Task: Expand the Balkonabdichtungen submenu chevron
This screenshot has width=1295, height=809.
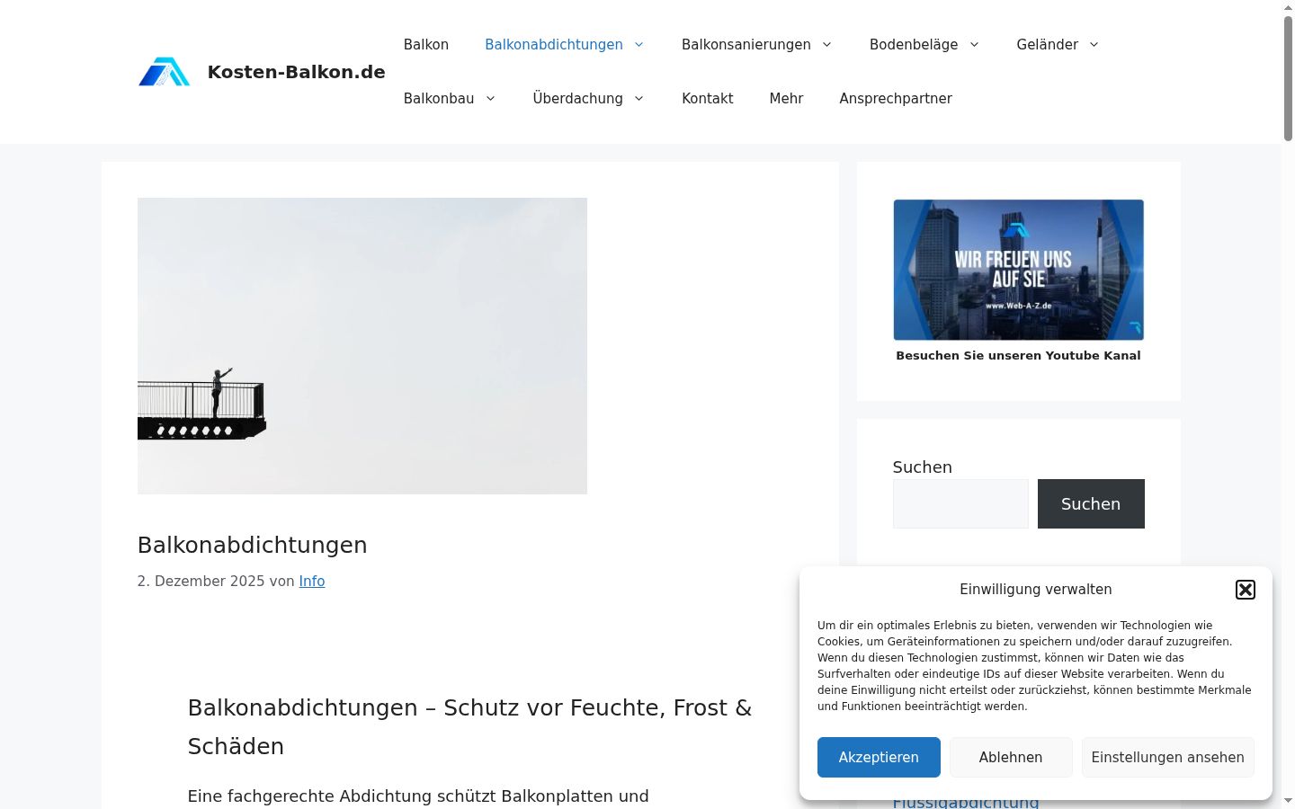Action: click(x=639, y=44)
